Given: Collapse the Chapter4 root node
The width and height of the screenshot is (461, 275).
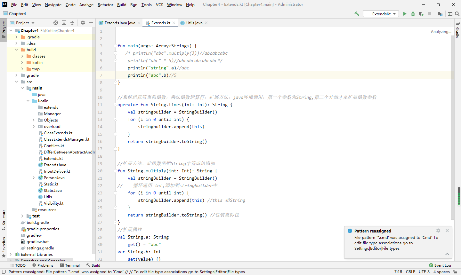Looking at the screenshot, I should tap(11, 30).
